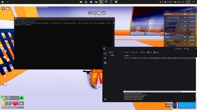This screenshot has height=110, width=197.
Task: Click the 100 XP to Rank 2 progress bar
Action: pos(13,107)
